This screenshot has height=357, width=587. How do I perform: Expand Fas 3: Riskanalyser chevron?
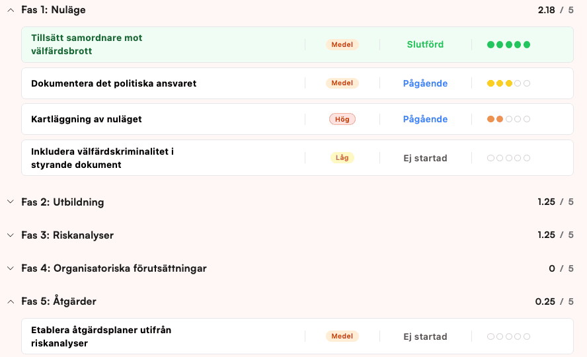11,235
